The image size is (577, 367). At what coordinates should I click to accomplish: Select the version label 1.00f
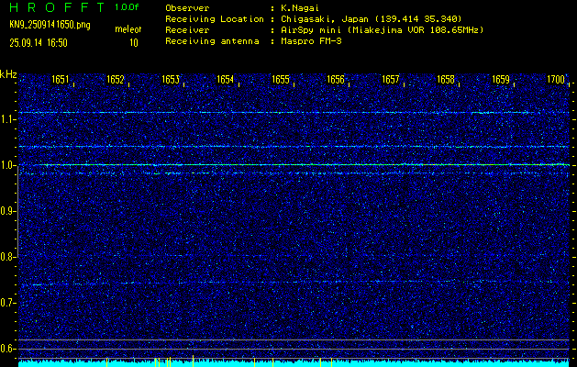pyautogui.click(x=127, y=7)
